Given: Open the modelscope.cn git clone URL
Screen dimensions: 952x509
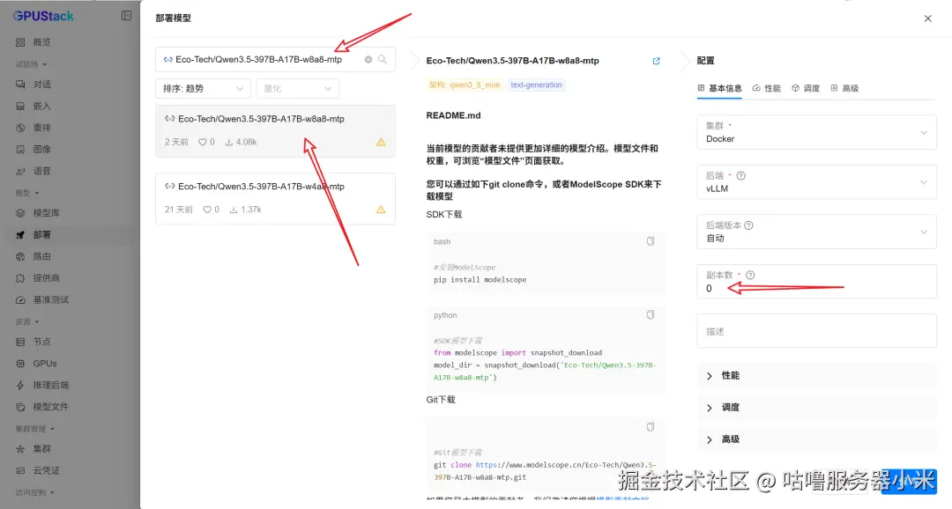Looking at the screenshot, I should pos(545,471).
